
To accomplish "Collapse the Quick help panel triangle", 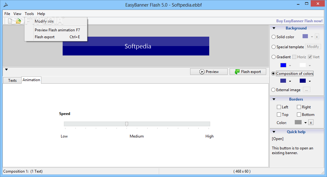I will pyautogui.click(x=274, y=132).
